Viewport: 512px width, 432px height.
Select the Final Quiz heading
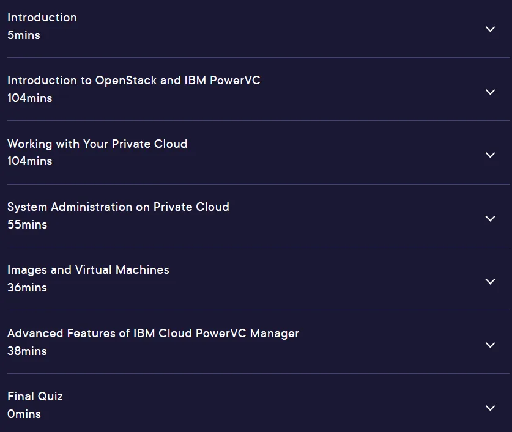tap(35, 397)
